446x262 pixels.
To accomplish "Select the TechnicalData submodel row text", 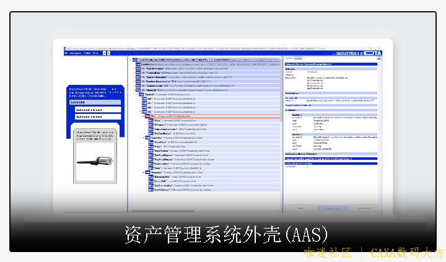I will tap(179, 73).
